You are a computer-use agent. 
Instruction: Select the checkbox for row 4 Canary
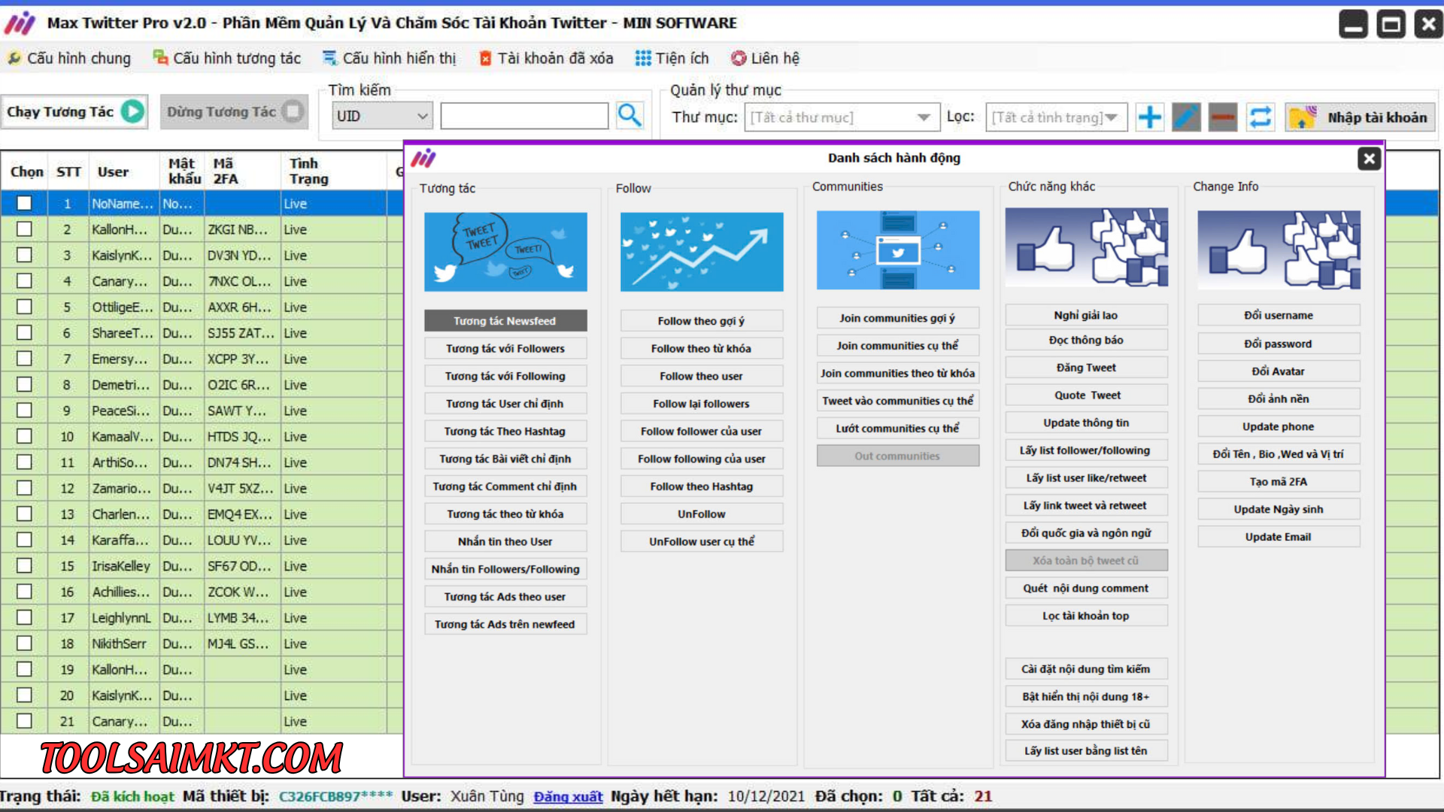click(24, 280)
